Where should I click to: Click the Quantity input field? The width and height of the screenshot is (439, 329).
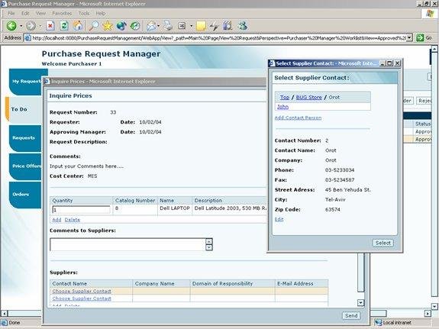coord(81,210)
